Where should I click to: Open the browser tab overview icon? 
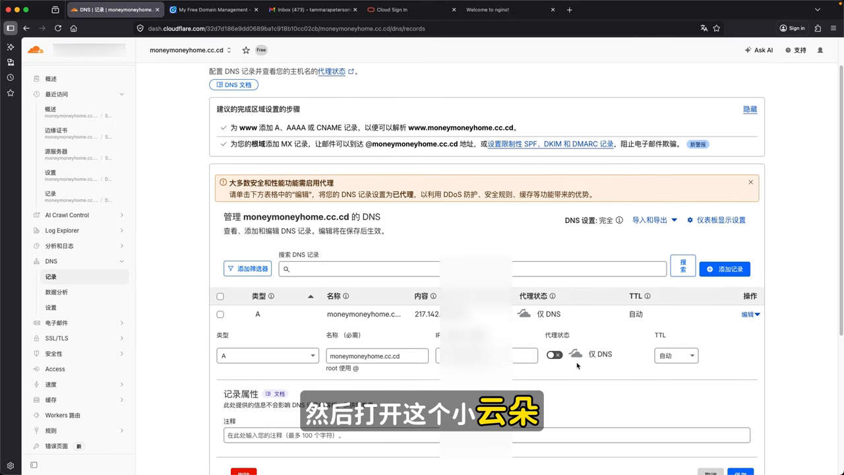[55, 10]
